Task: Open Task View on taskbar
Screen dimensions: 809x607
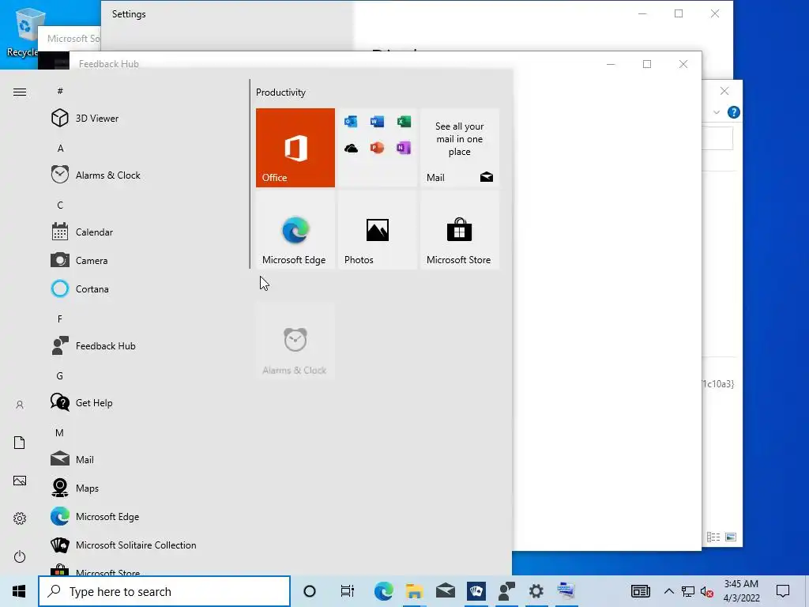Action: click(348, 591)
